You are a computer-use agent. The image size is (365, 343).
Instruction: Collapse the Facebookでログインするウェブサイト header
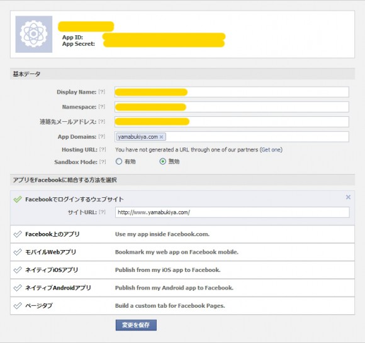74,199
